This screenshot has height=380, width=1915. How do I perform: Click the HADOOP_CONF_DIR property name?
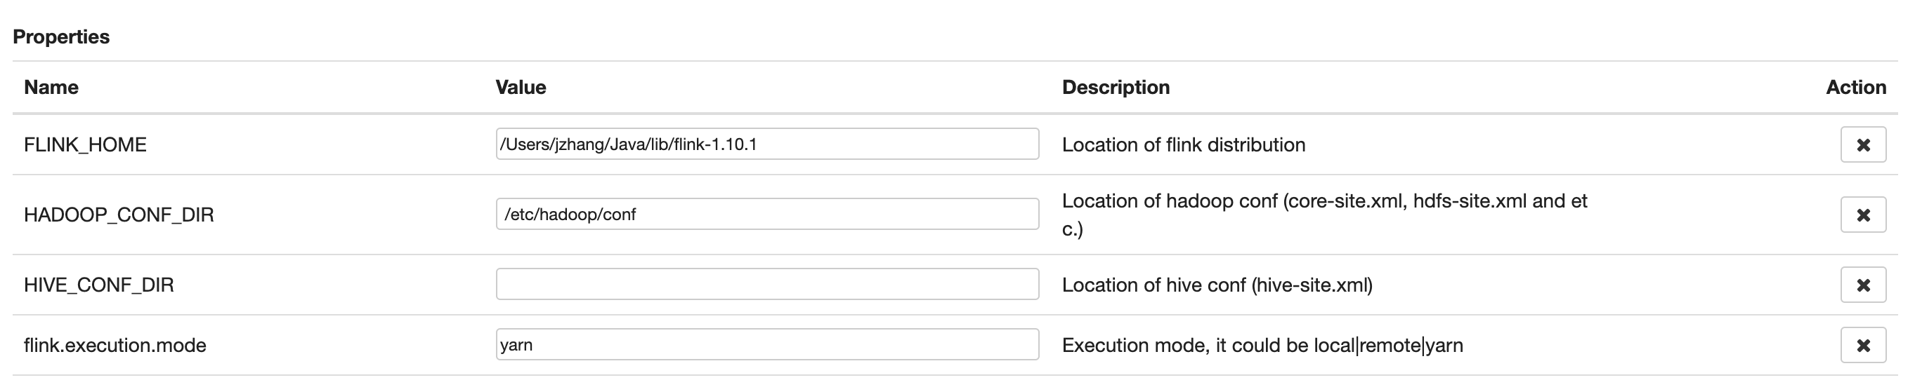[x=119, y=215]
